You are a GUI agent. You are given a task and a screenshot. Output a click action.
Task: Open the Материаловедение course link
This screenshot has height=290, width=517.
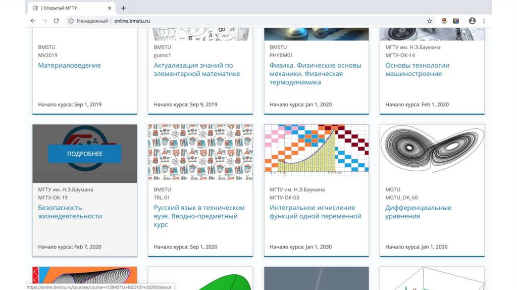click(x=69, y=65)
